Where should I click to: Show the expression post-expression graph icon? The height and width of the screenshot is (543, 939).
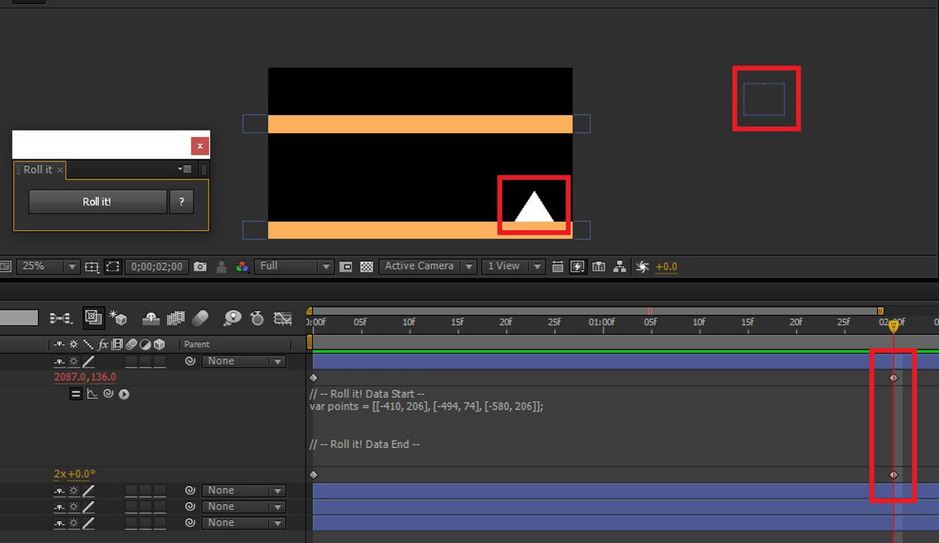point(92,394)
